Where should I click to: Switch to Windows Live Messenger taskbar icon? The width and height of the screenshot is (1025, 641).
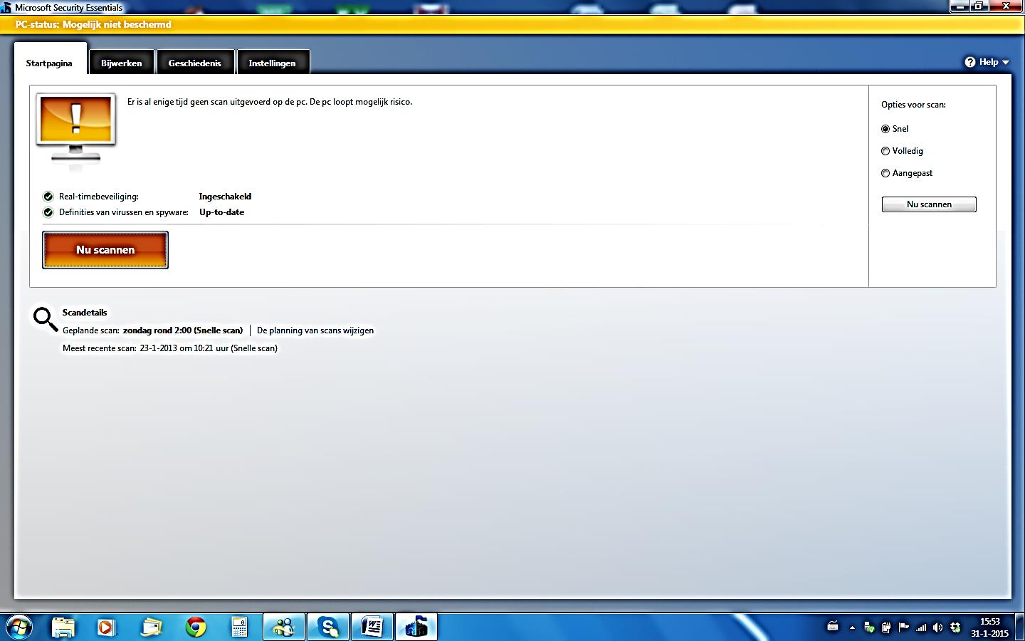[x=284, y=627]
